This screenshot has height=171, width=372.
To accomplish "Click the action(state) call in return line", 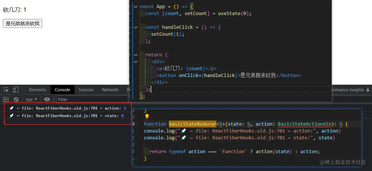I will (x=274, y=151).
